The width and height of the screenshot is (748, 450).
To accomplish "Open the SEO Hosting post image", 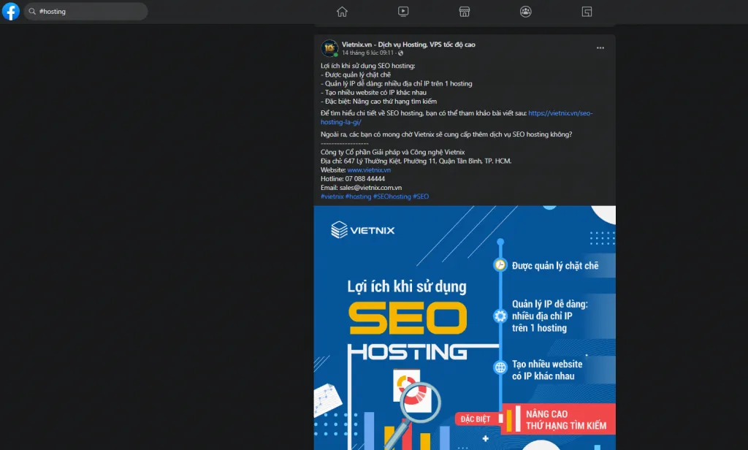I will [x=465, y=328].
